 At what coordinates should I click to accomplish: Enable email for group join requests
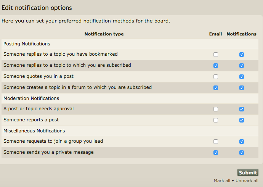click(216, 142)
